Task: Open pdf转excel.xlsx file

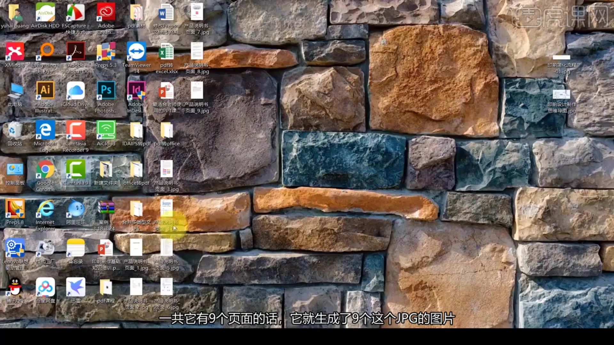Action: coord(167,53)
